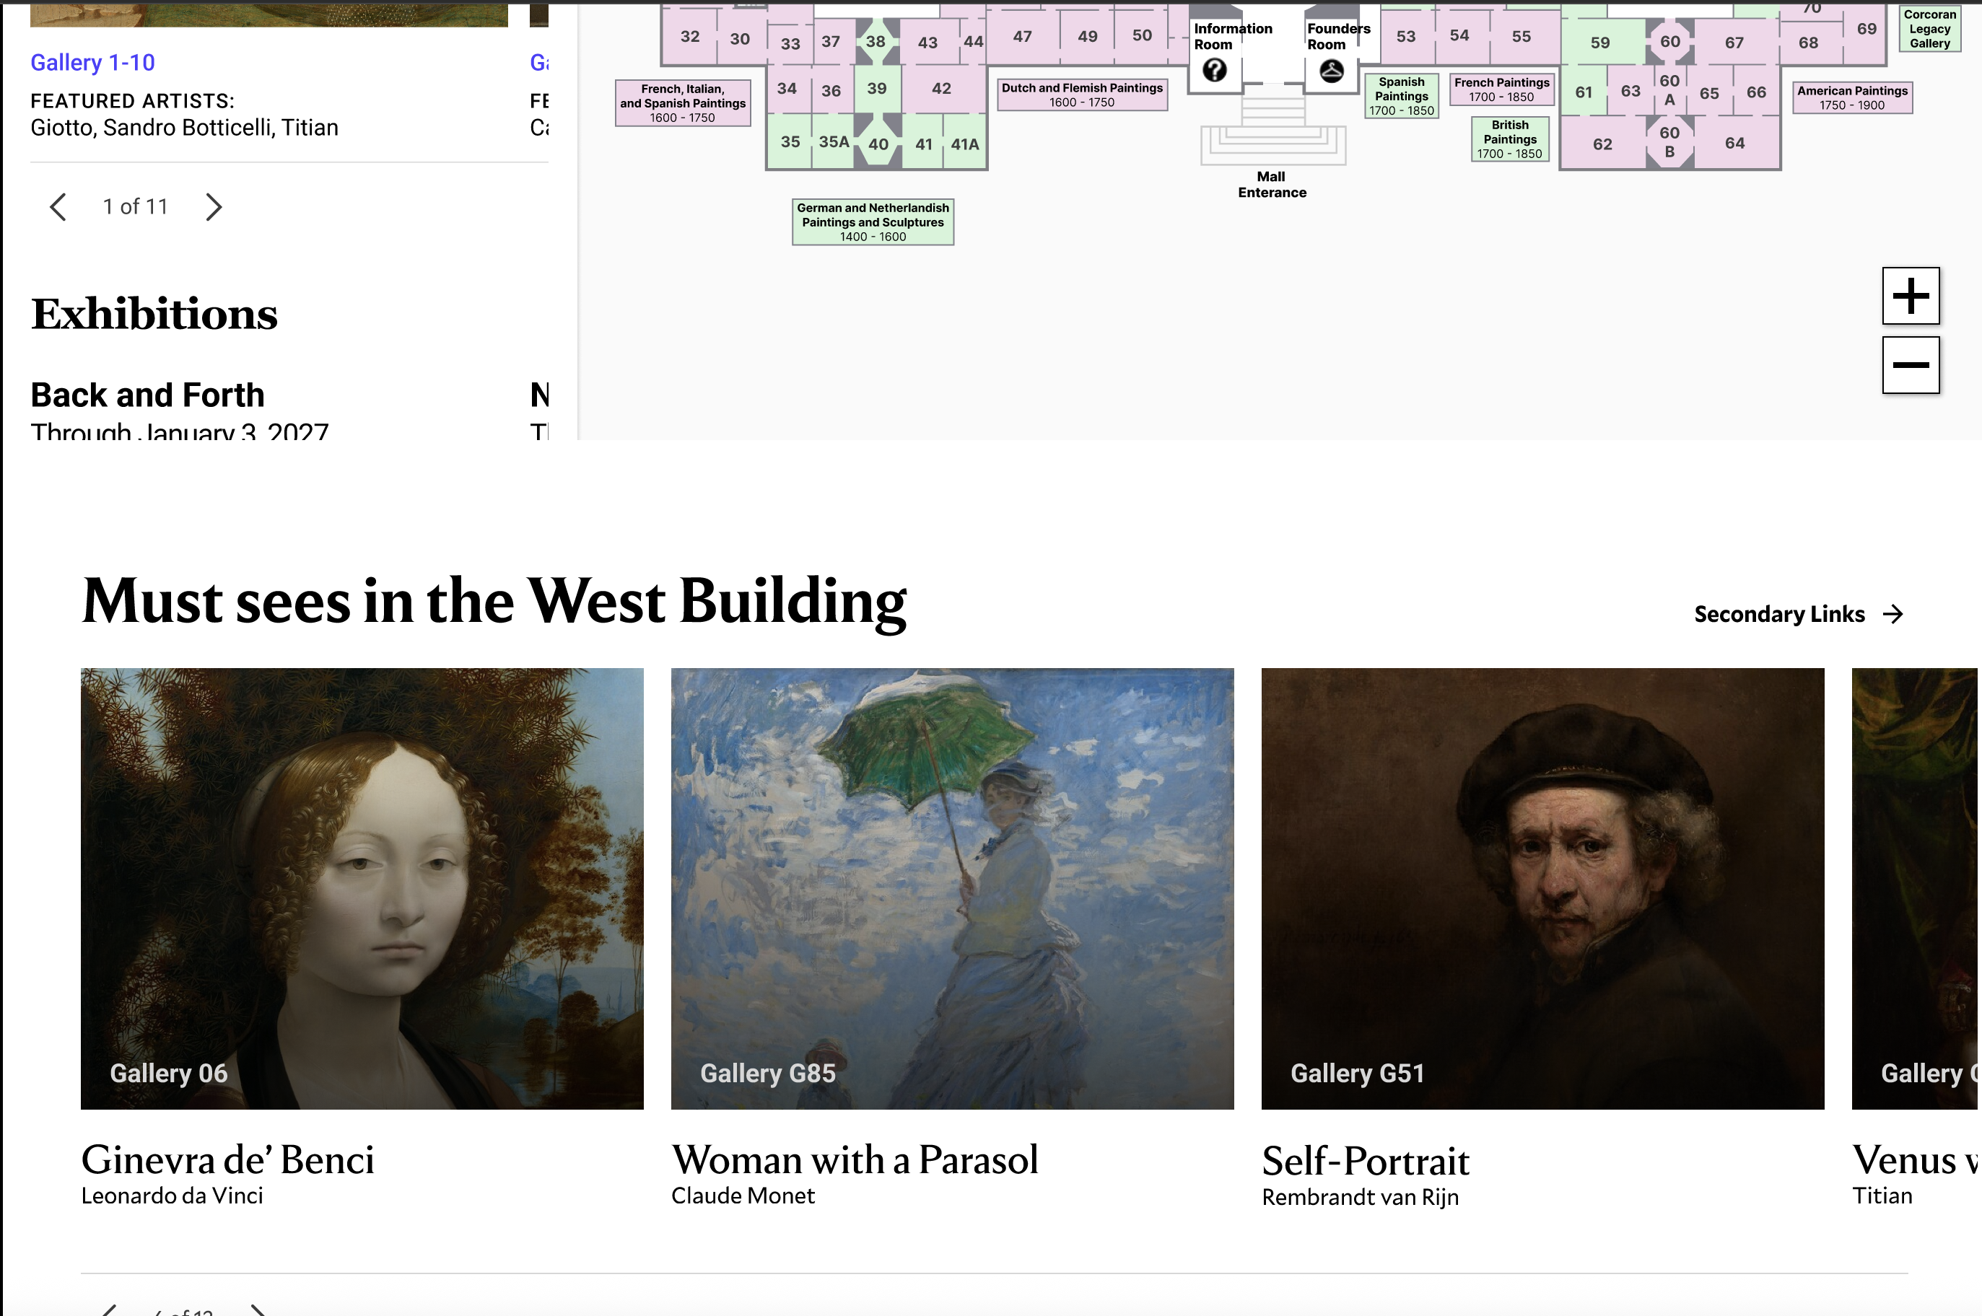1982x1316 pixels.
Task: Click the British Paintings 1700 - 1850 label
Action: [1509, 139]
